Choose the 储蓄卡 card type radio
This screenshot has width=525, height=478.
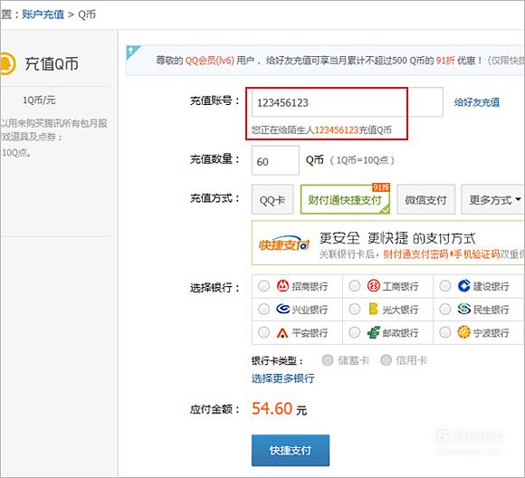328,360
